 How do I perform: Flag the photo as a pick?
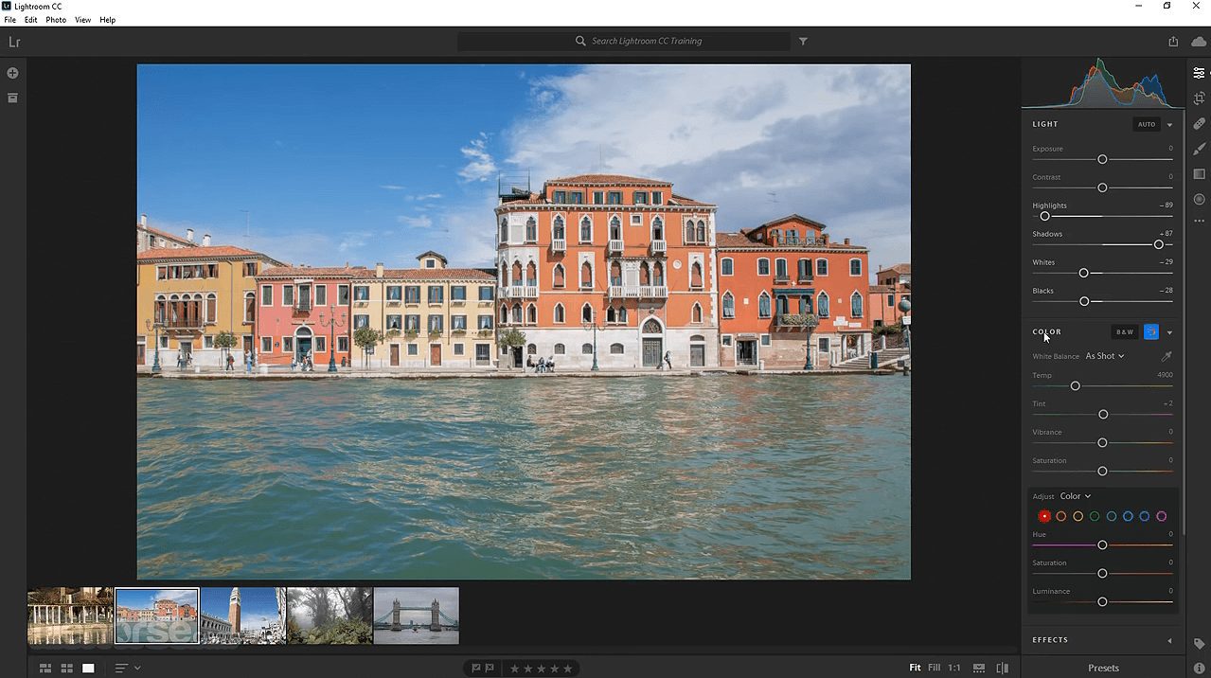(x=475, y=668)
